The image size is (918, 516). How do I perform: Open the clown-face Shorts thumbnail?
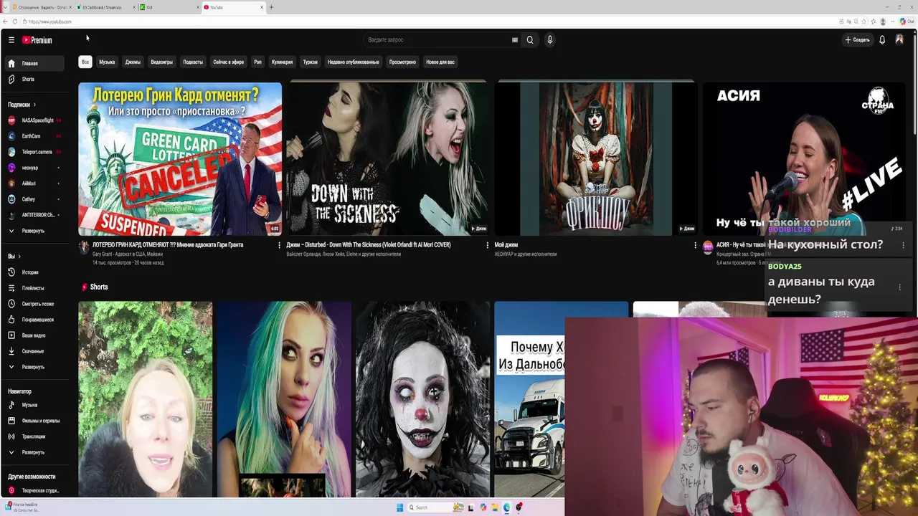point(423,399)
